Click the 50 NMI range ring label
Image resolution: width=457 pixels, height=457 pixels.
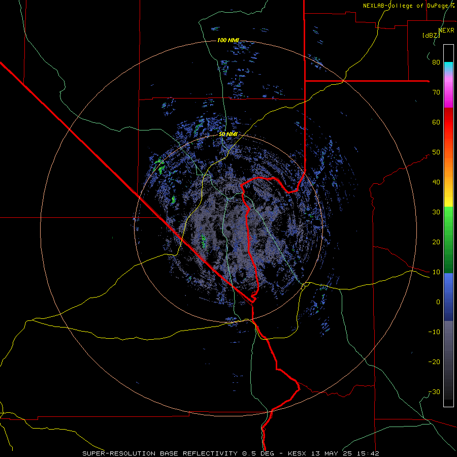[x=228, y=135]
